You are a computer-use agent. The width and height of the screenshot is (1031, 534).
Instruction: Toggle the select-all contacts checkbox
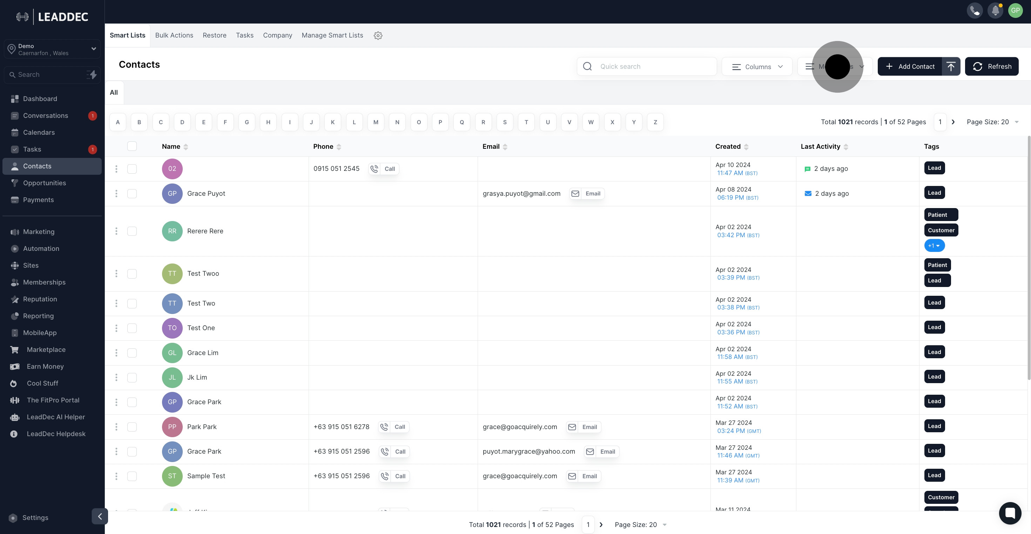[x=132, y=146]
